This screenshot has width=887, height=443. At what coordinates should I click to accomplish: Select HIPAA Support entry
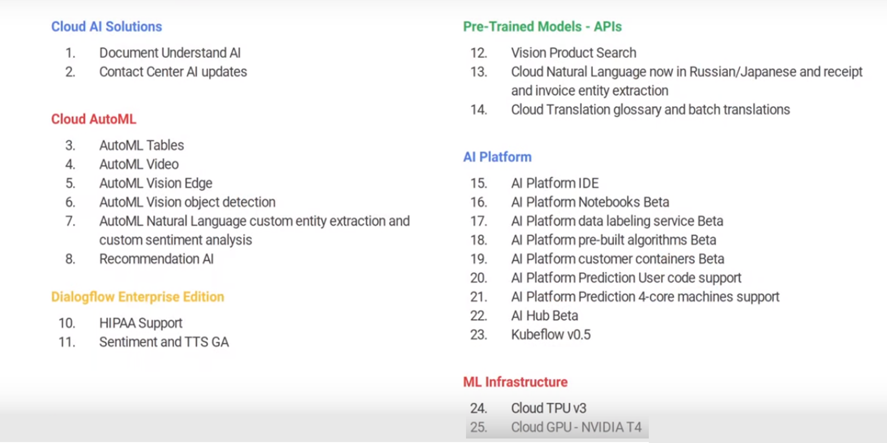pyautogui.click(x=140, y=323)
